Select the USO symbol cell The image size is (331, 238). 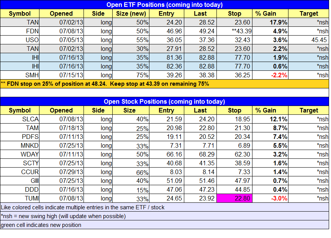(x=20, y=40)
